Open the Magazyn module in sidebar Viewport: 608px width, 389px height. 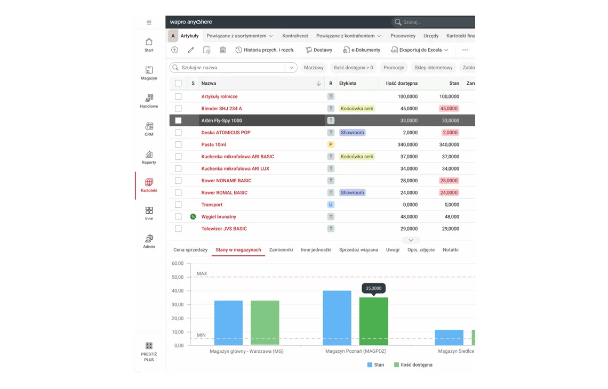(x=149, y=73)
